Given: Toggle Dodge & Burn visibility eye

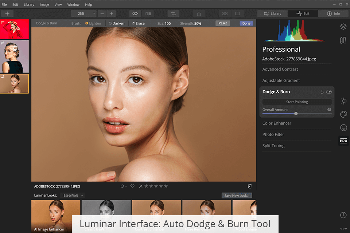Looking at the screenshot, I should [x=329, y=92].
